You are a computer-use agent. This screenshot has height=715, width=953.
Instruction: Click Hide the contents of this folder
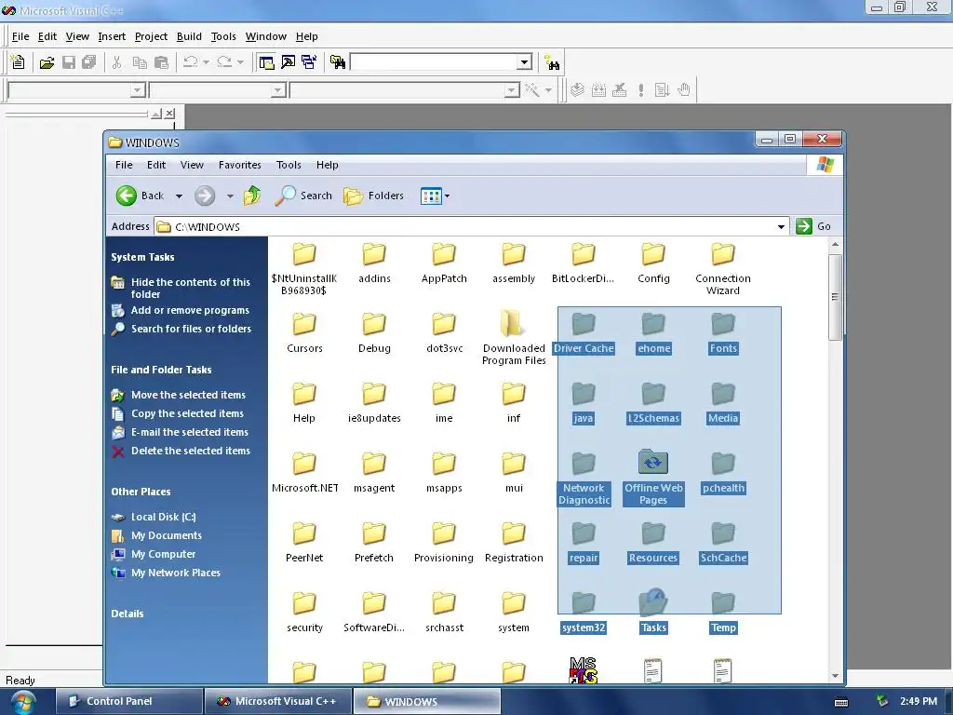[x=190, y=289]
